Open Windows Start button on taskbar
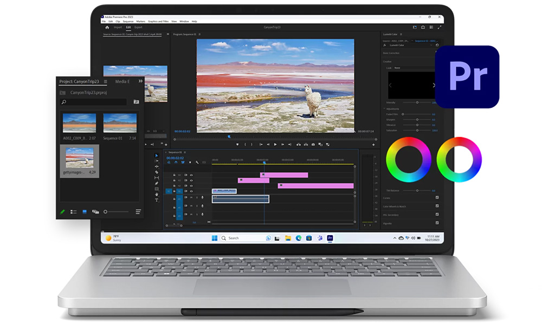The width and height of the screenshot is (542, 323). click(x=214, y=238)
